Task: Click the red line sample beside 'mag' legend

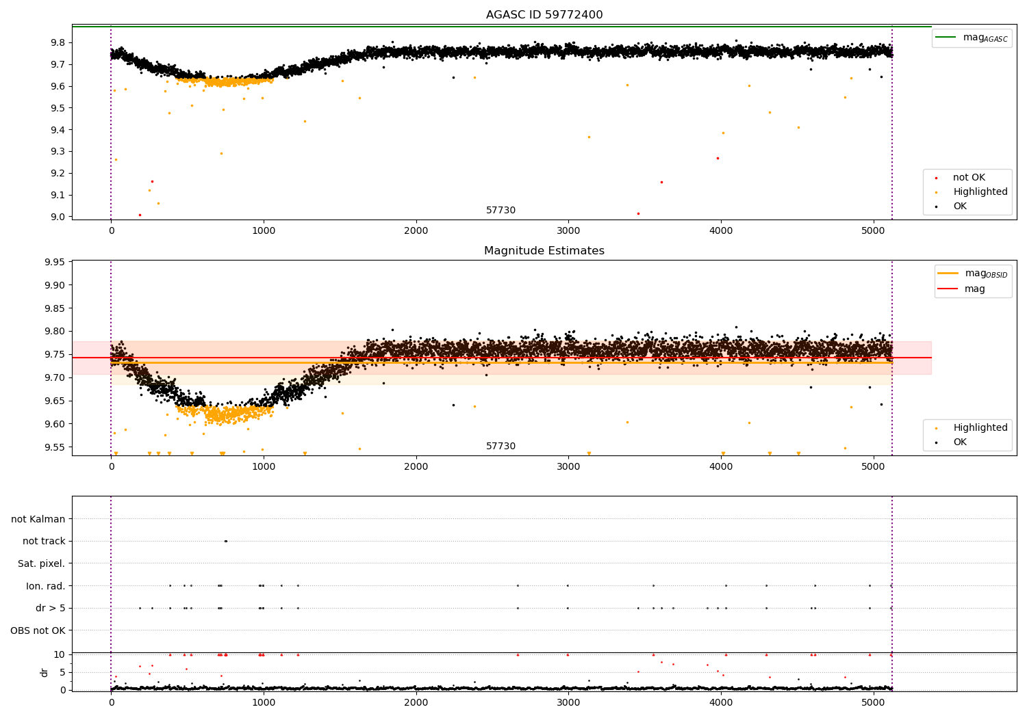Action: [948, 289]
